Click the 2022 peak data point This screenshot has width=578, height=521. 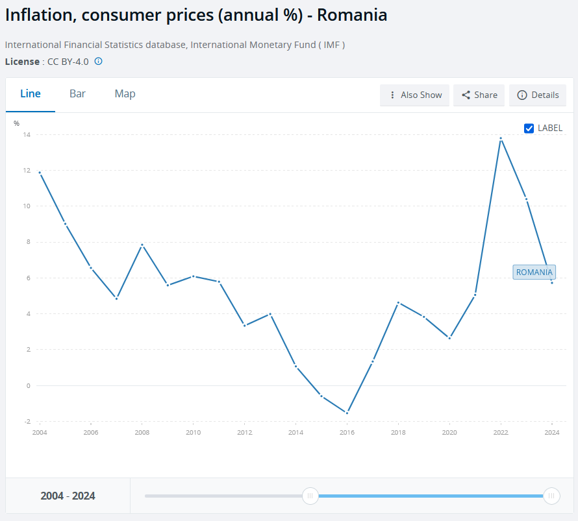[501, 138]
